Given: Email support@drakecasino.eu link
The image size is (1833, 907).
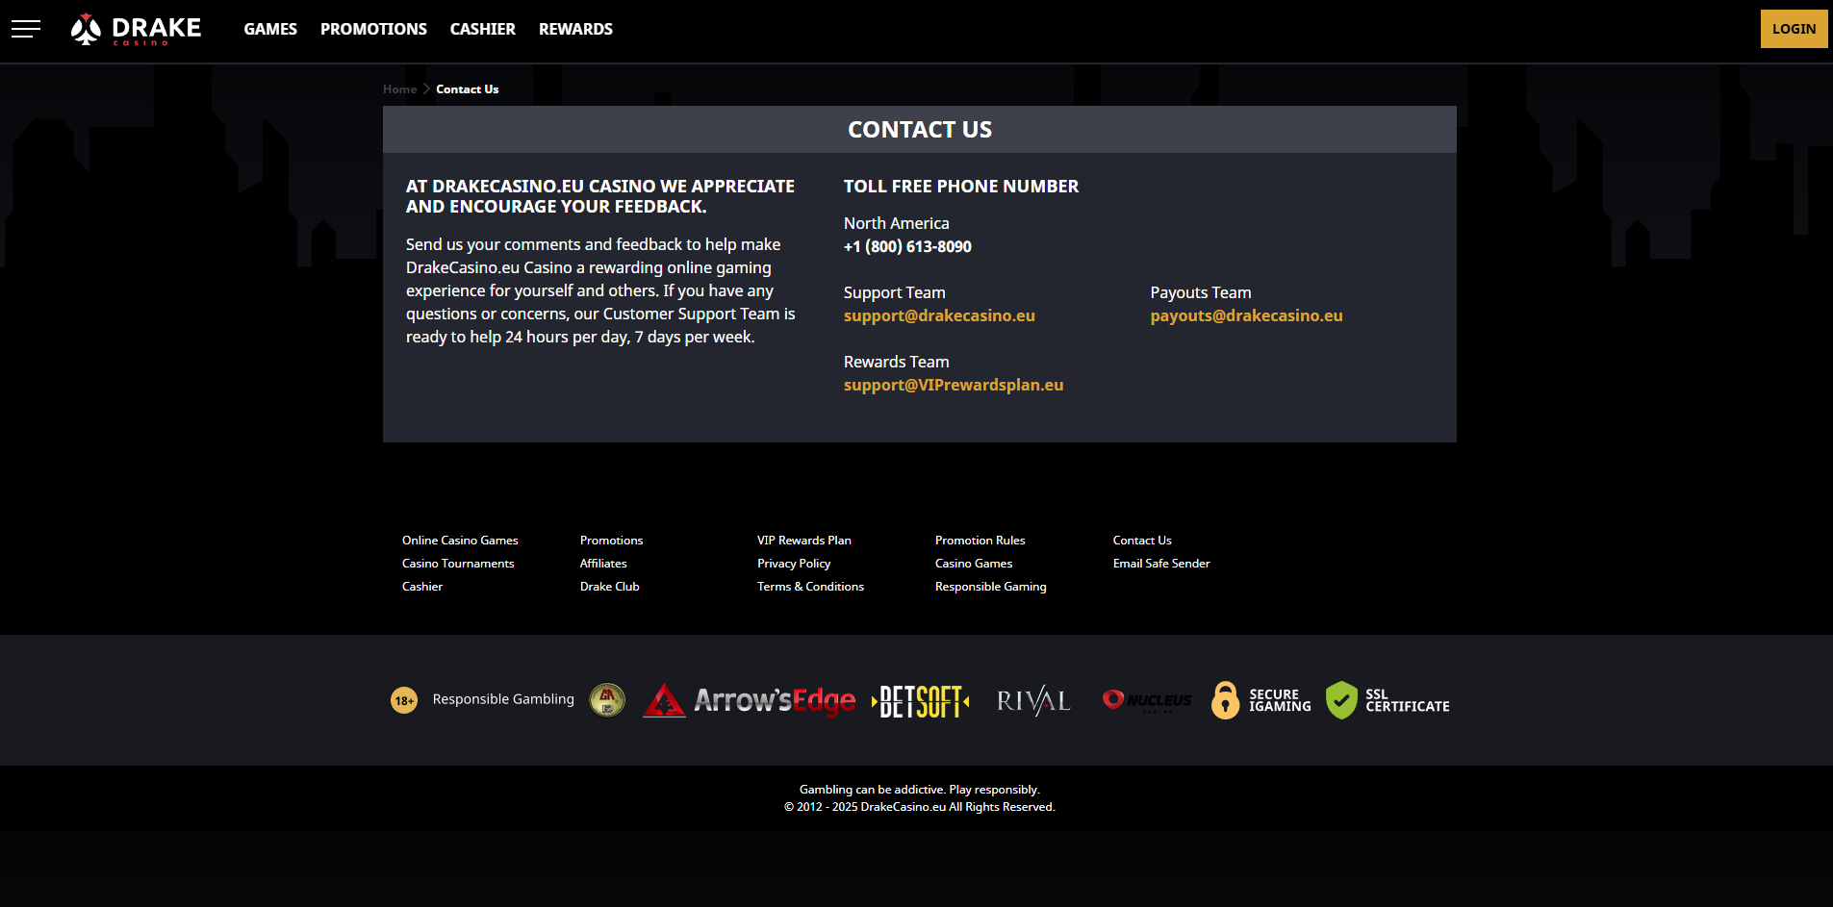Looking at the screenshot, I should [x=939, y=315].
